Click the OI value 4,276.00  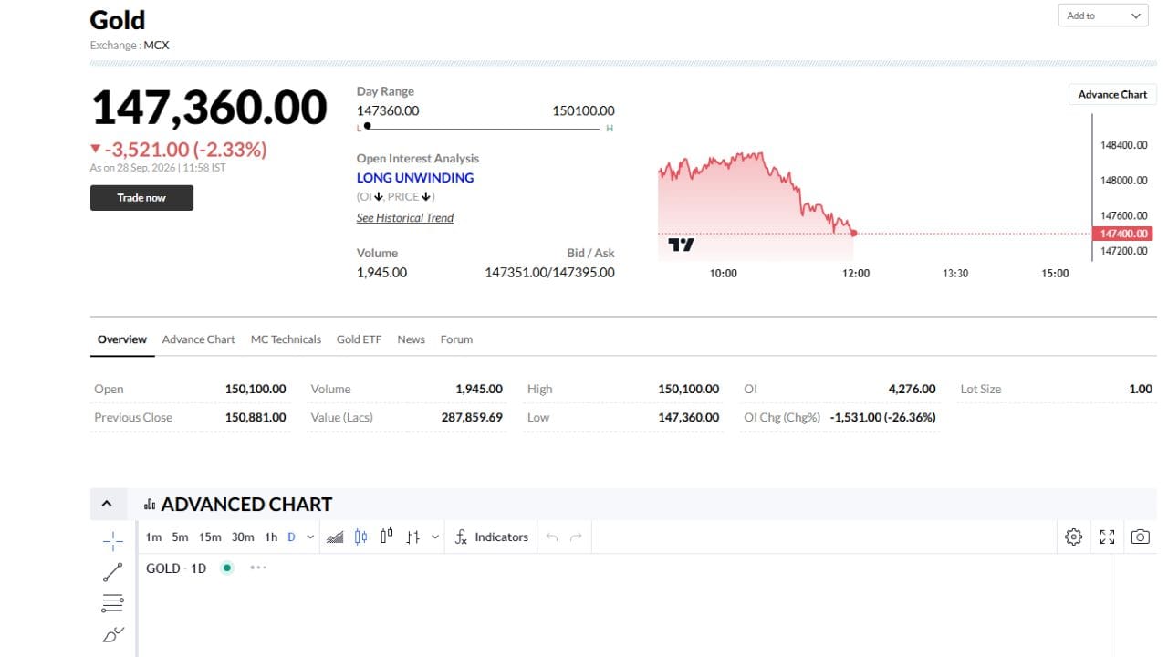point(912,389)
